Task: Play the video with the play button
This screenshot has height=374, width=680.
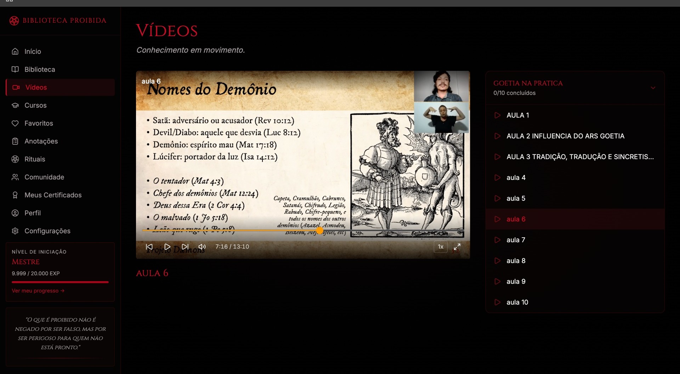Action: (x=167, y=247)
